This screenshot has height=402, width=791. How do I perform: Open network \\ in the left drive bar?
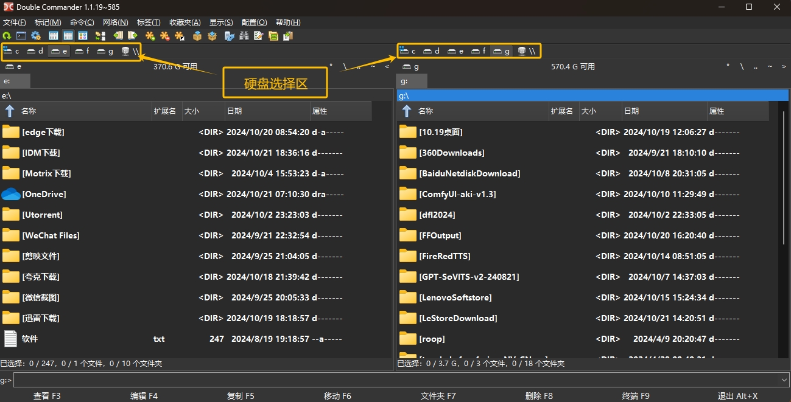pos(129,51)
